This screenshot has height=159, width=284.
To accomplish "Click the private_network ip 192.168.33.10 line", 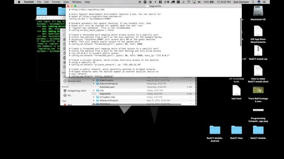I will point(105,65).
